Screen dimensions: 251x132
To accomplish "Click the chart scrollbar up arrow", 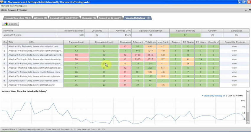I will [x=248, y=92].
